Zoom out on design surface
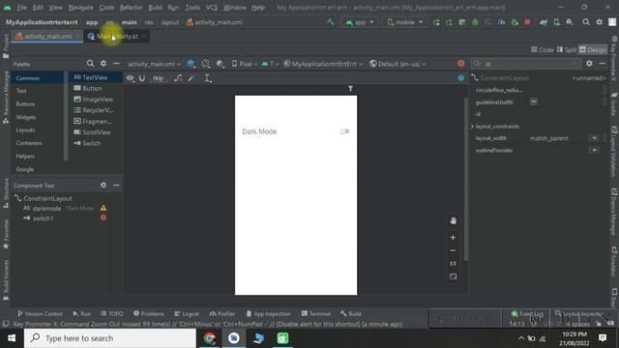Screen dimensions: 619x348 click(453, 250)
